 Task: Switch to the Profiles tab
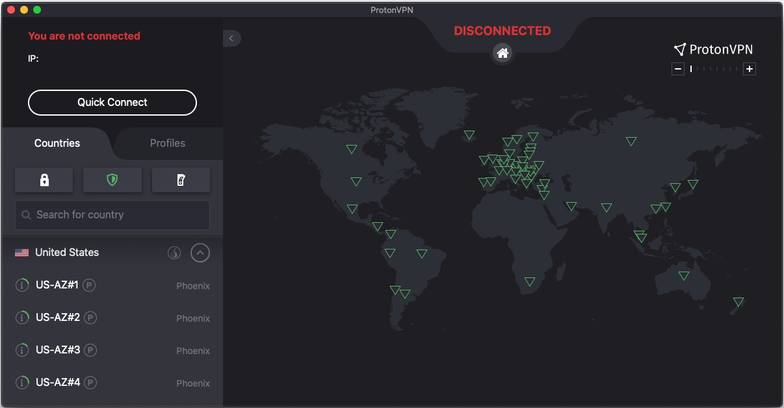point(168,143)
